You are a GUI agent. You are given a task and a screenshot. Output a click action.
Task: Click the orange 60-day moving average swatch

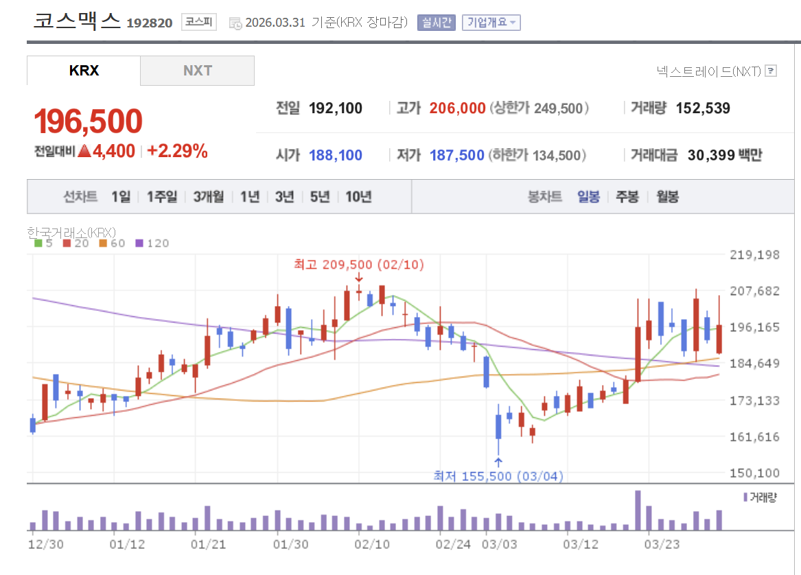point(103,243)
